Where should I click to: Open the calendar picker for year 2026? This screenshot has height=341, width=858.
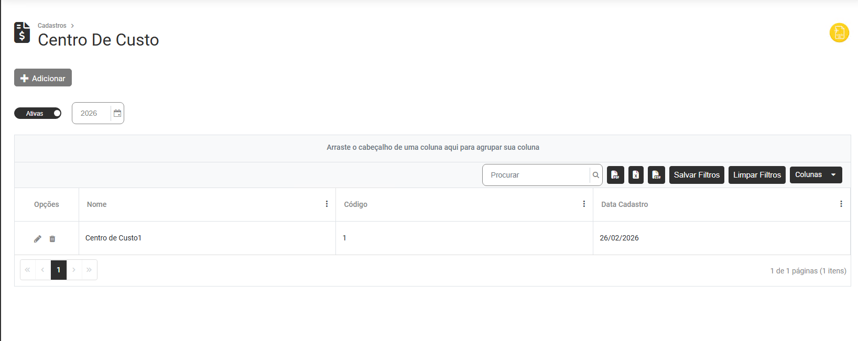pos(117,113)
